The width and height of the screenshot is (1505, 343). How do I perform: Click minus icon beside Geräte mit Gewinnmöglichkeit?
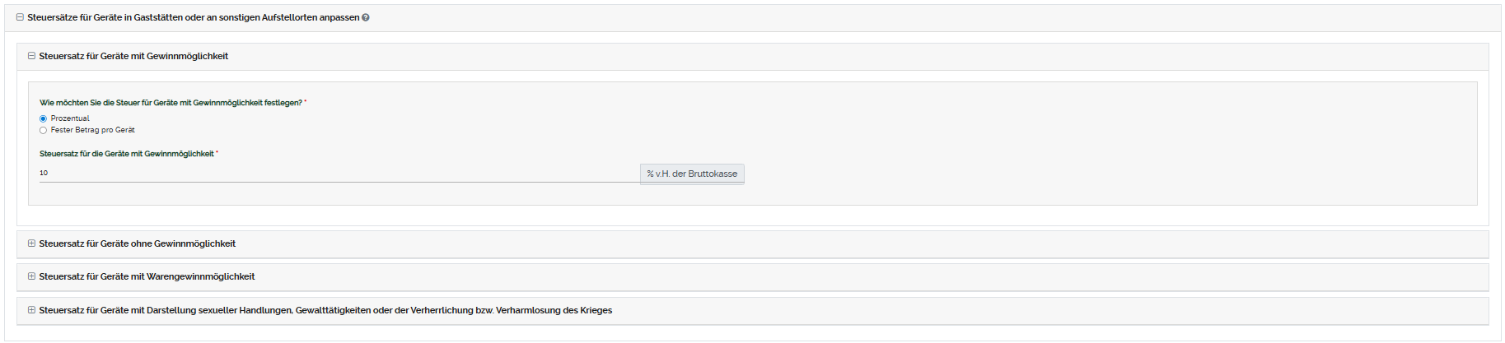(x=31, y=56)
